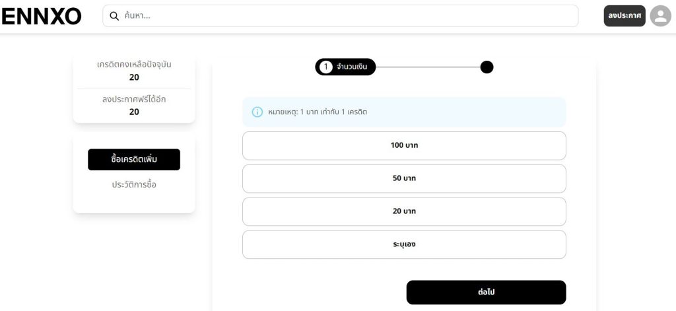Select the 20 บาท amount option
Image resolution: width=676 pixels, height=311 pixels.
click(404, 211)
